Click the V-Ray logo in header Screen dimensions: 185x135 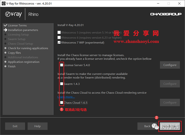click(13, 14)
